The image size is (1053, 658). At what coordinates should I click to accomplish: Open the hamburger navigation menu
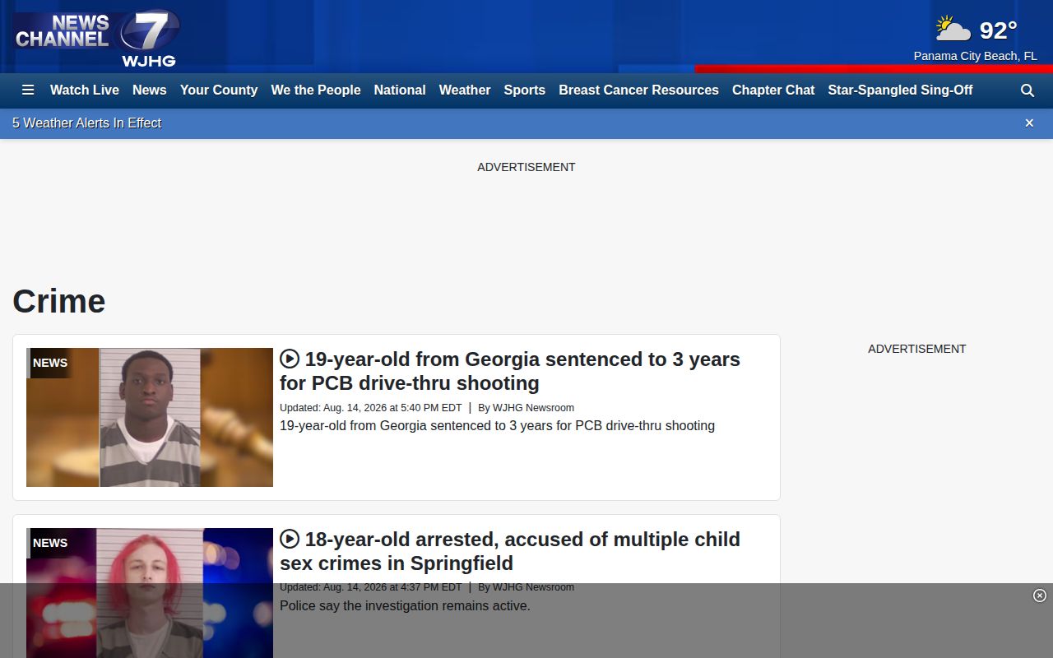click(28, 90)
